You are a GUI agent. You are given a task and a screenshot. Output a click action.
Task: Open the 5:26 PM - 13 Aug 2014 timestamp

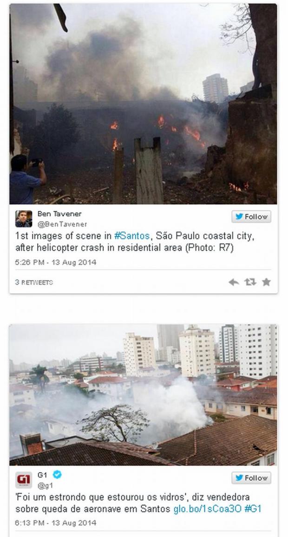point(55,262)
